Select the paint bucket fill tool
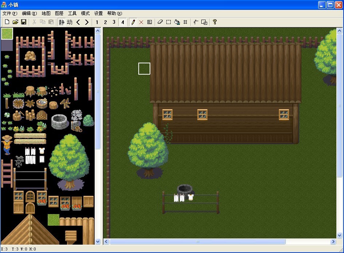The image size is (344, 253). [177, 22]
